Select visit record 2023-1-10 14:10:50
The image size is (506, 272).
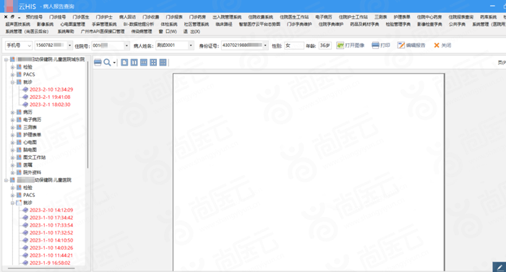51,240
